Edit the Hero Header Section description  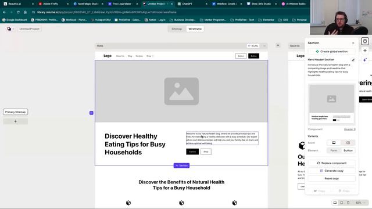(353, 60)
